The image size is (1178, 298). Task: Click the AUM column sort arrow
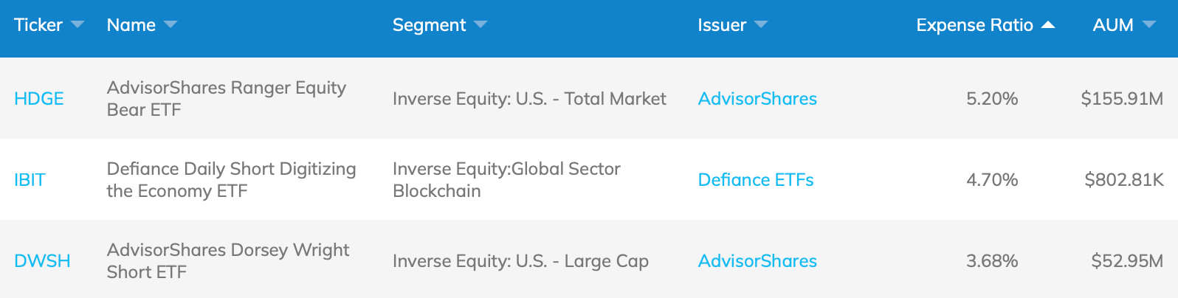pyautogui.click(x=1148, y=25)
